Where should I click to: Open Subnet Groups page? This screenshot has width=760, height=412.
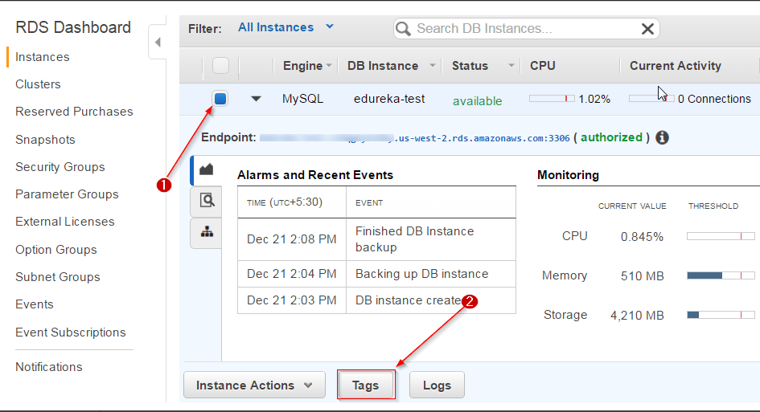point(58,277)
